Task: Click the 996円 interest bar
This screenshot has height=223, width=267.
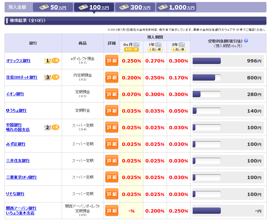Action: (x=206, y=61)
